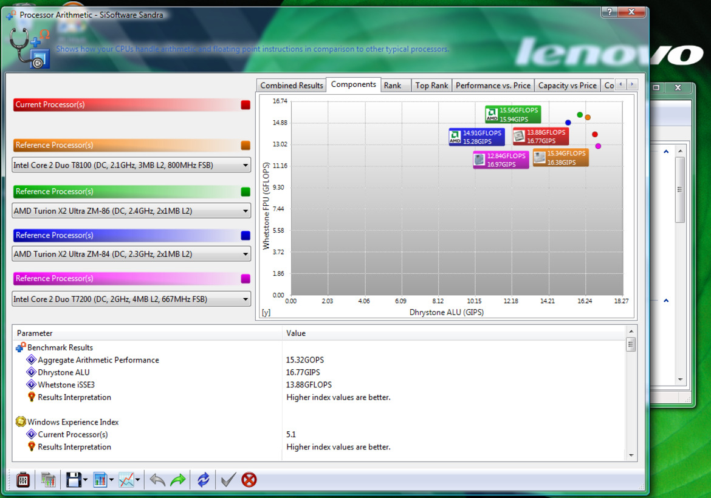Viewport: 711px width, 498px height.
Task: Click the first Results Interpretation lightbulb icon
Action: (x=31, y=397)
